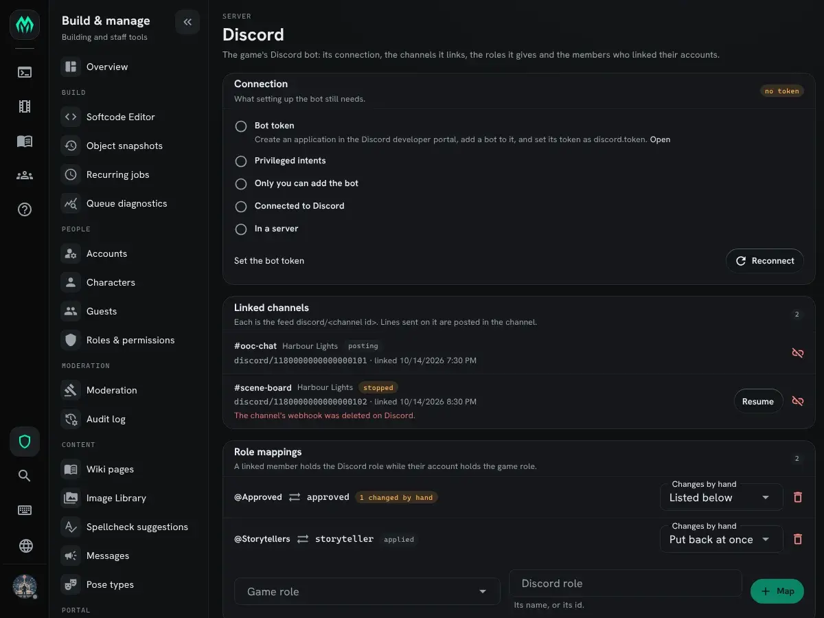Open Roles & permissions
Image resolution: width=824 pixels, height=618 pixels.
pyautogui.click(x=128, y=340)
